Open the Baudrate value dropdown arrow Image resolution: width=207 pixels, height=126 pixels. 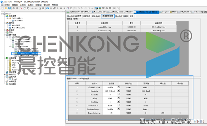tap(119, 91)
